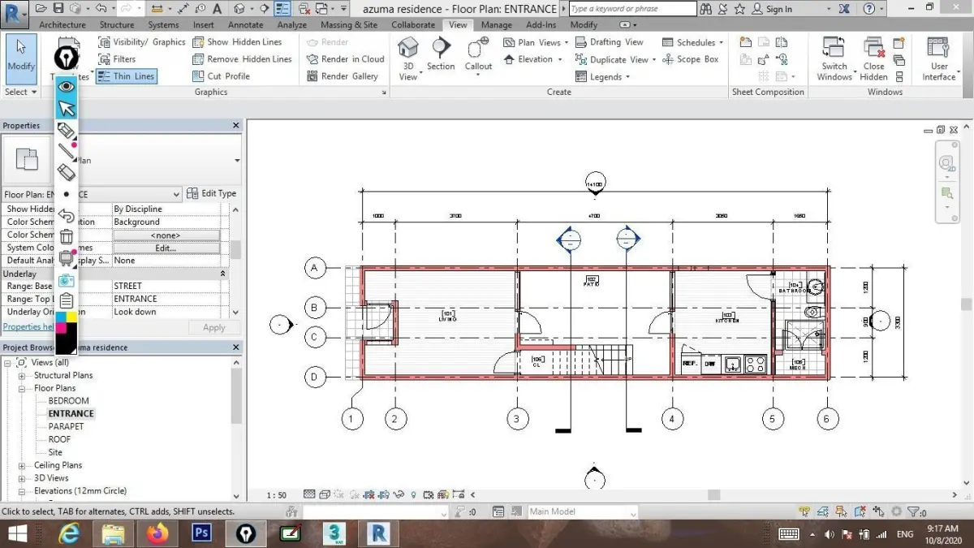This screenshot has width=974, height=548.
Task: Switch to the Massing & Site tab
Action: (x=349, y=25)
